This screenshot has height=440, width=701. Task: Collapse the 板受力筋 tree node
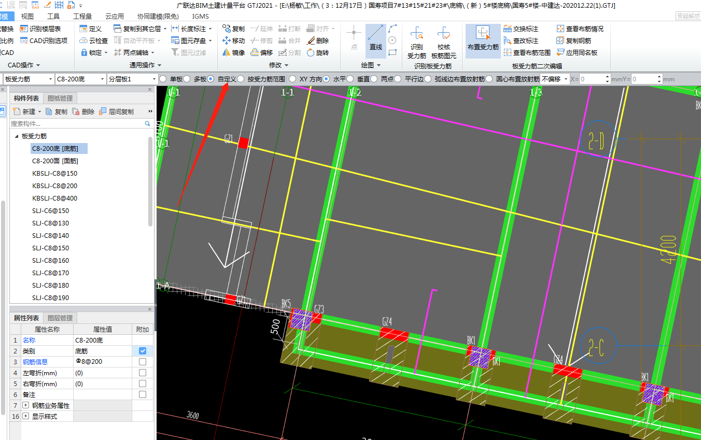[x=17, y=136]
